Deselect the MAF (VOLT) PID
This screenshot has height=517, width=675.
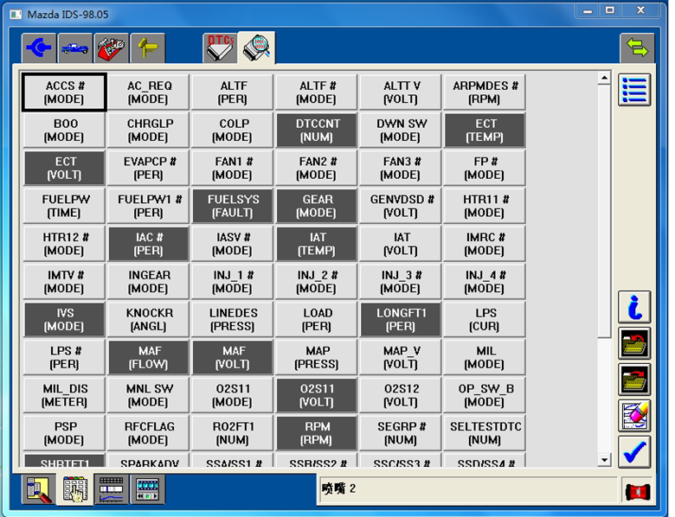point(233,357)
